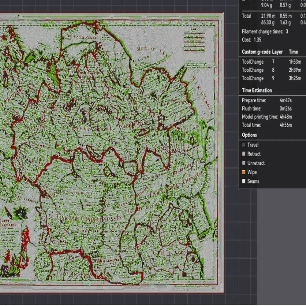Select the ToolChange entry at layer 9
The height and width of the screenshot is (306, 306).
(272, 78)
